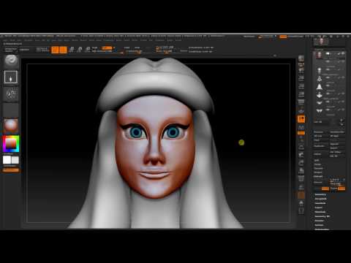Toggle eye visibility of the last butterfly-shaped subtool
The height and width of the screenshot is (263, 351).
click(x=343, y=110)
